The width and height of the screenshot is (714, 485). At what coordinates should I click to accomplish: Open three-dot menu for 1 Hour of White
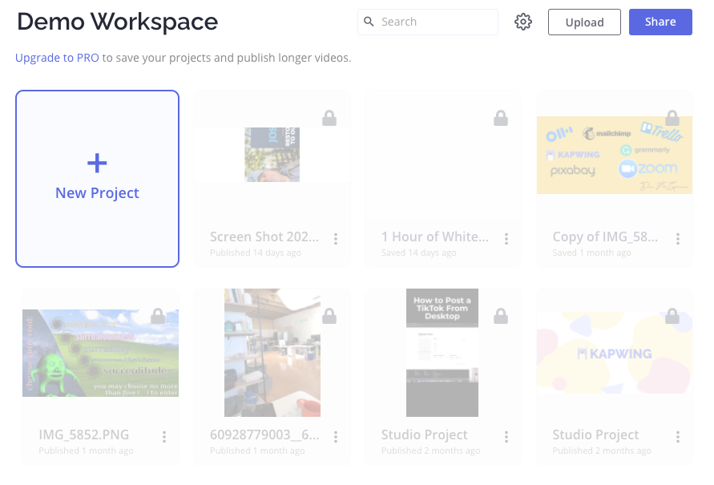tap(506, 239)
